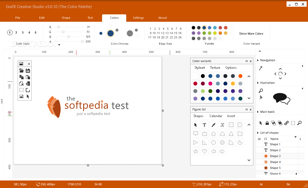Switch to Calendar tab in Figure list

tap(216, 116)
